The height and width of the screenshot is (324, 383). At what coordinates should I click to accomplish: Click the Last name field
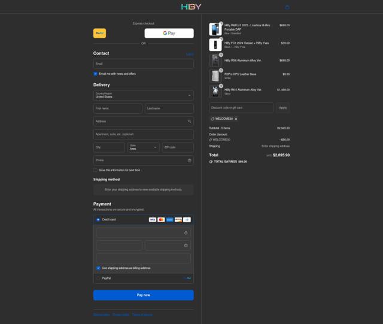point(169,108)
